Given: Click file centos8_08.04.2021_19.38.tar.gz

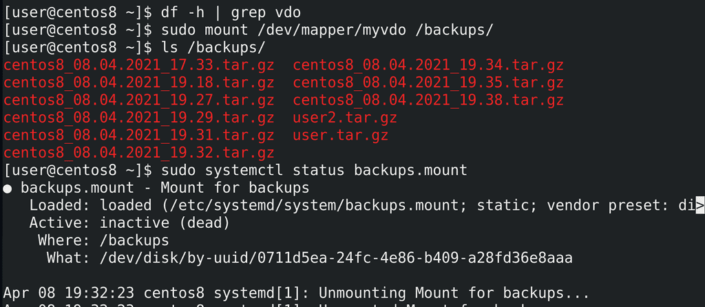Looking at the screenshot, I should point(428,100).
